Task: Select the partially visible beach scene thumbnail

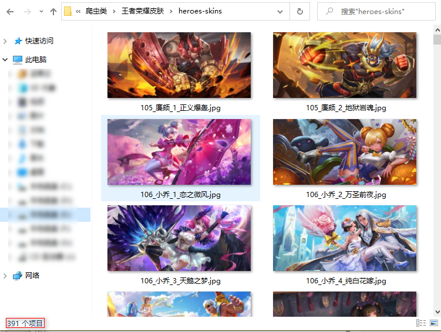Action: click(x=179, y=304)
